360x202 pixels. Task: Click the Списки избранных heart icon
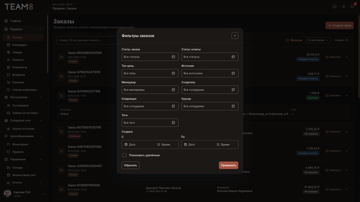(8, 90)
